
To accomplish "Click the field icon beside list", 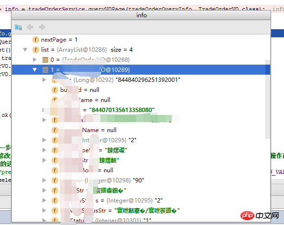I will point(36,50).
